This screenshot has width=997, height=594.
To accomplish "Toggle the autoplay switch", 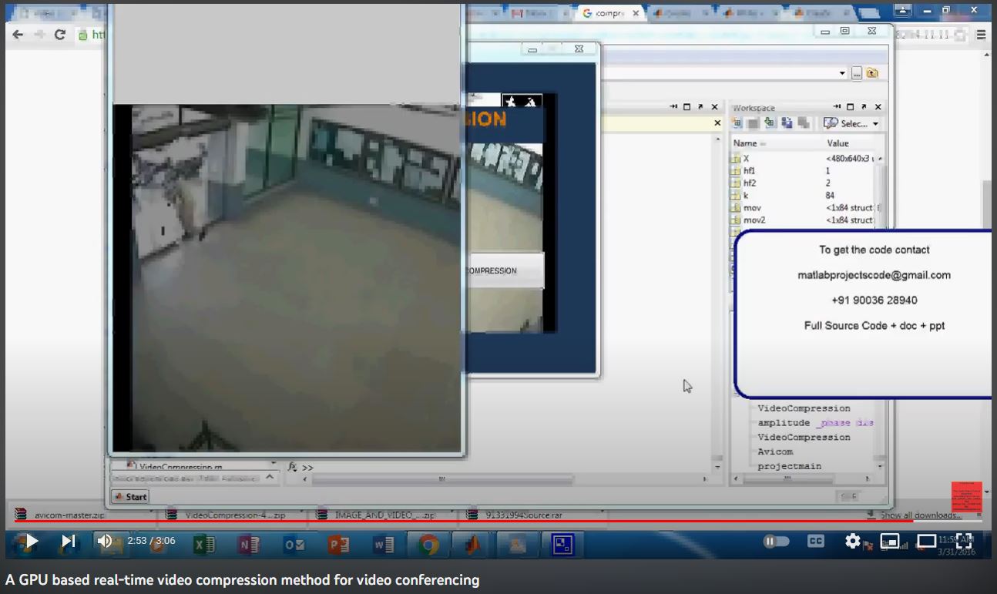I will tap(777, 542).
